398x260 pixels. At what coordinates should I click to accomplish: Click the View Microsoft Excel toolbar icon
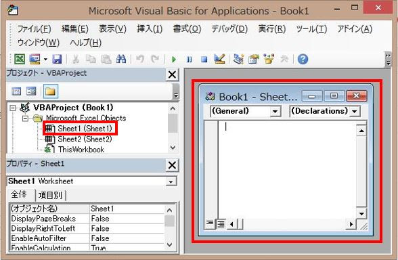click(x=20, y=60)
